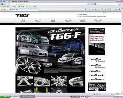Click the search magnifier icon

point(120,4)
